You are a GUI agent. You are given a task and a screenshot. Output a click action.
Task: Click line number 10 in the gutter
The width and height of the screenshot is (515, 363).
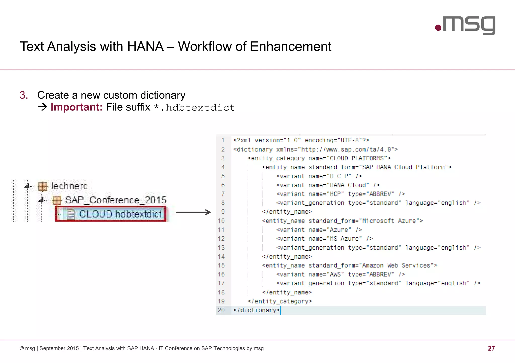[221, 221]
